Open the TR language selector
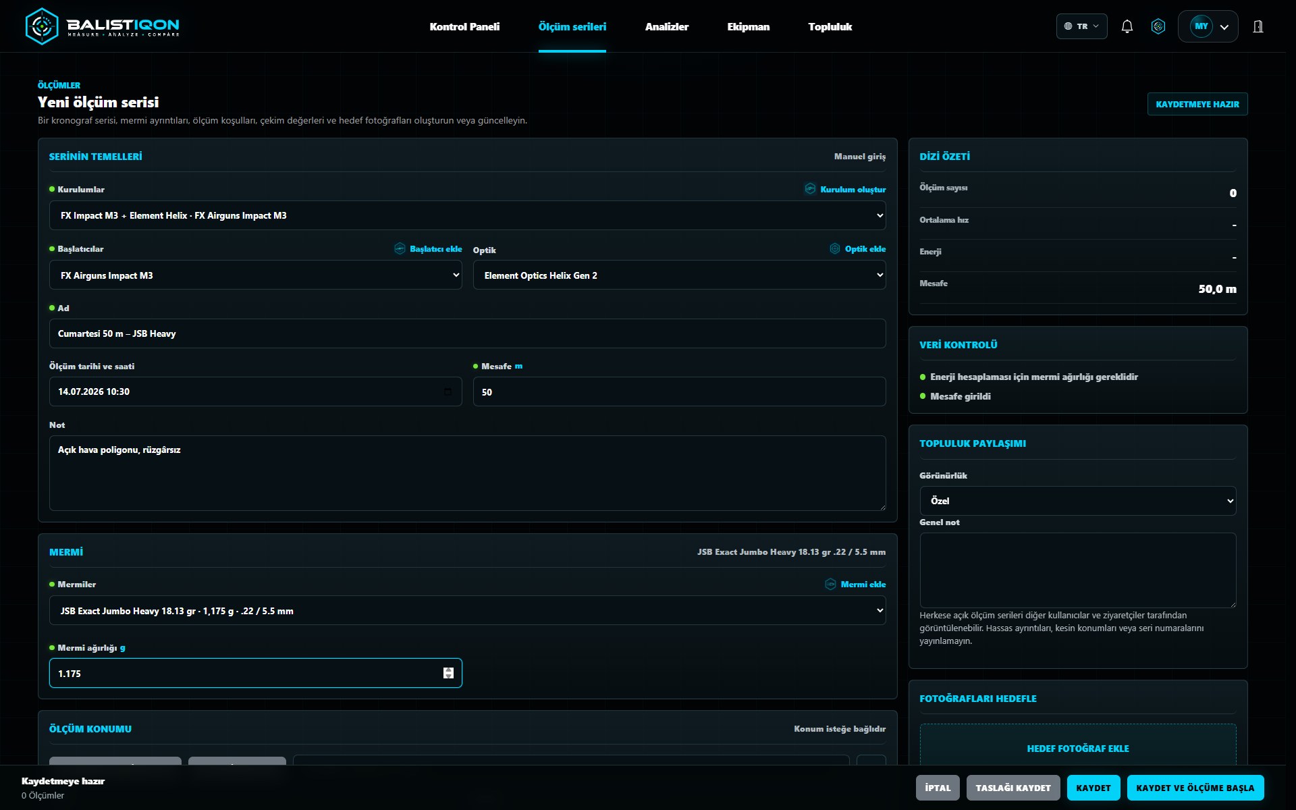This screenshot has width=1296, height=810. pyautogui.click(x=1081, y=26)
